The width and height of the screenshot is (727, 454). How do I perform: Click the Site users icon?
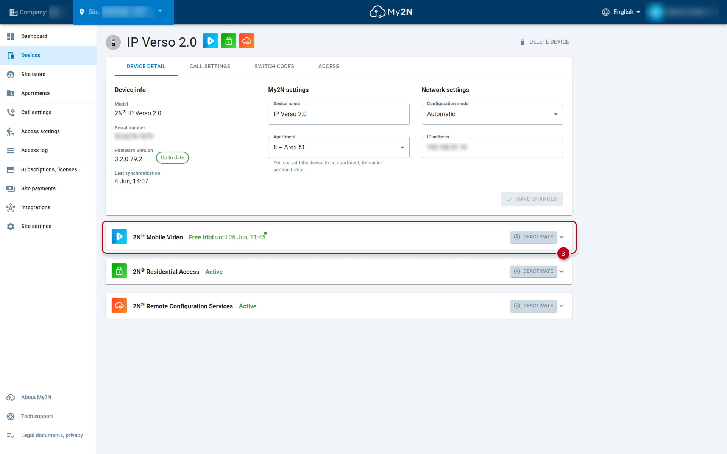coord(11,74)
